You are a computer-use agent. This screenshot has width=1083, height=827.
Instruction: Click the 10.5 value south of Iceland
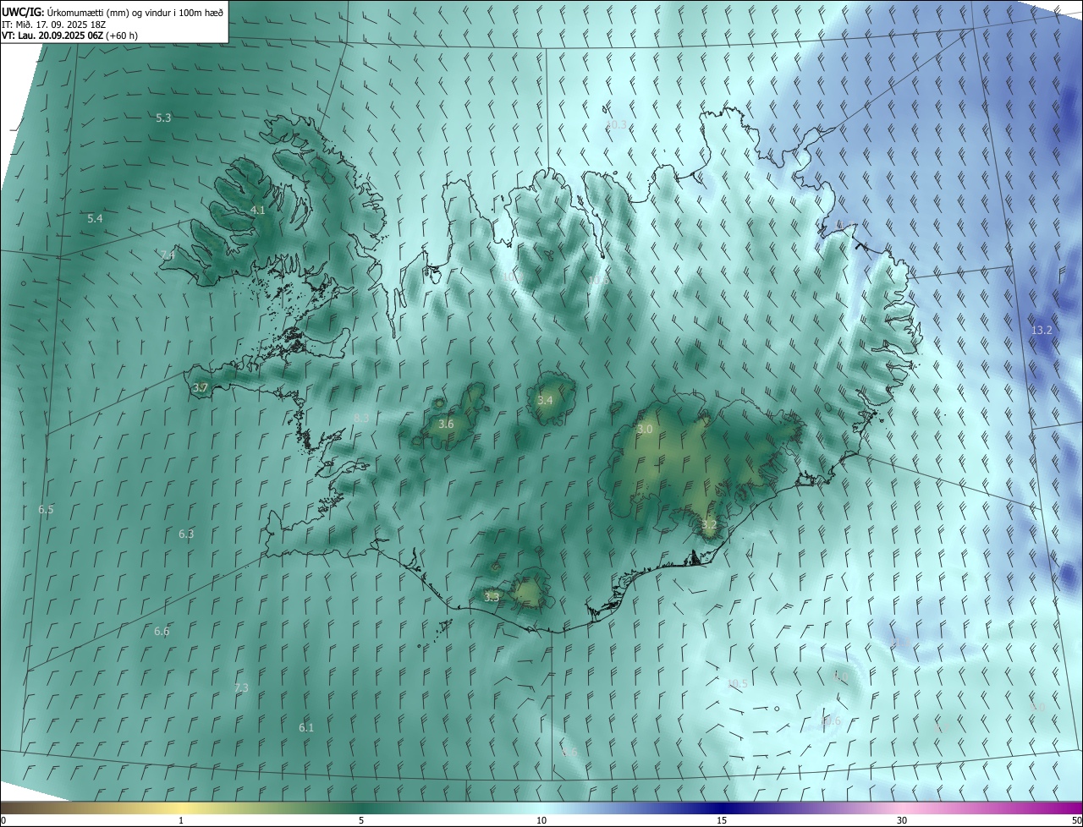(737, 683)
